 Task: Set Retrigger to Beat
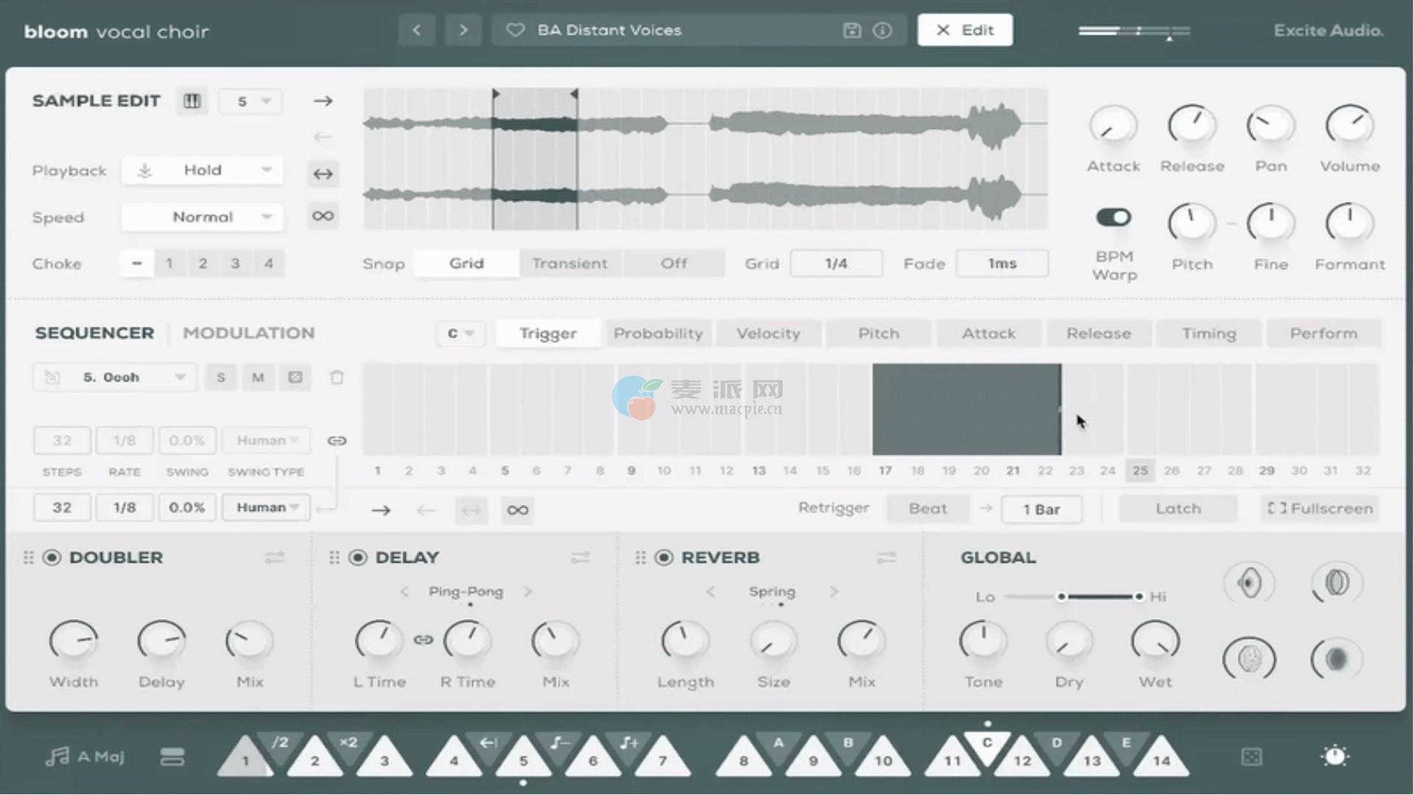click(x=928, y=509)
